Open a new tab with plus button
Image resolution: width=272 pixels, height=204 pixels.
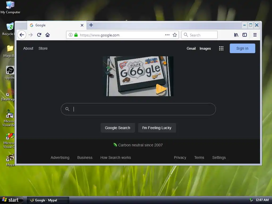click(91, 25)
